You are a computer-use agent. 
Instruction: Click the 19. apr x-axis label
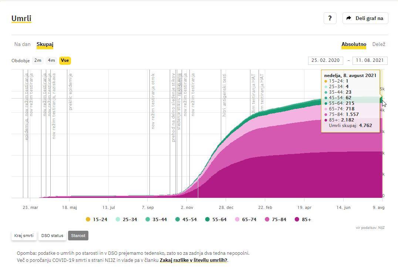click(304, 207)
